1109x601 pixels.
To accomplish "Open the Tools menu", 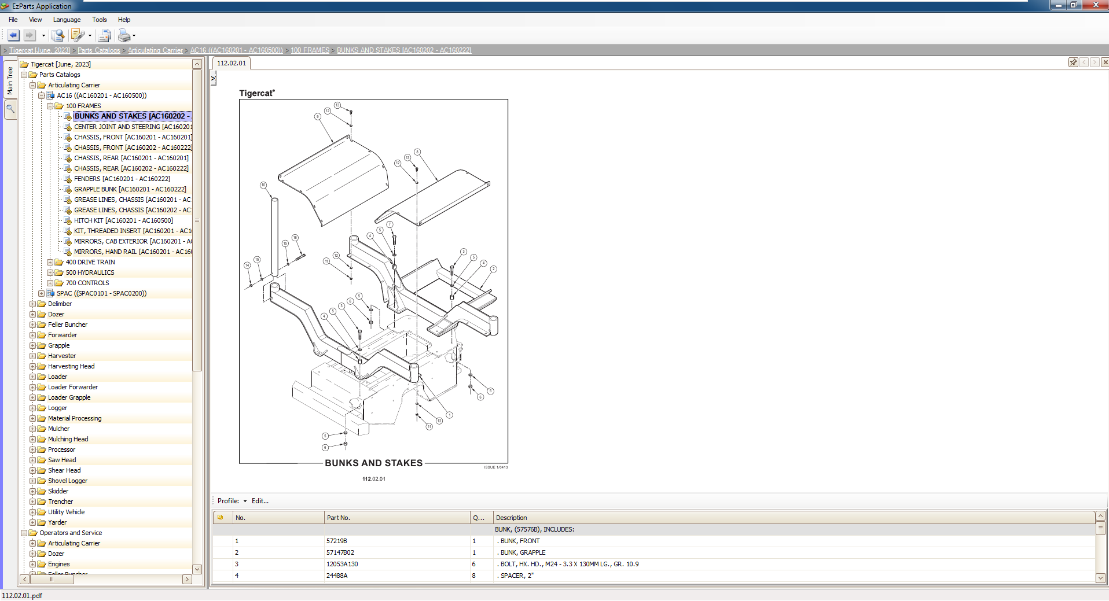I will point(99,19).
